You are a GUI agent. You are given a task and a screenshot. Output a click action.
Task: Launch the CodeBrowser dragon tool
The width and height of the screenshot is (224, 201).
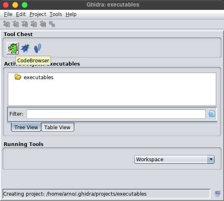click(13, 48)
